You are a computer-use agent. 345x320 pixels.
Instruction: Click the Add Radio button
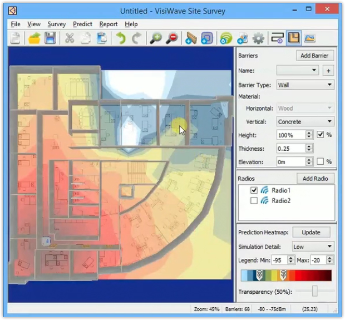[x=316, y=179]
